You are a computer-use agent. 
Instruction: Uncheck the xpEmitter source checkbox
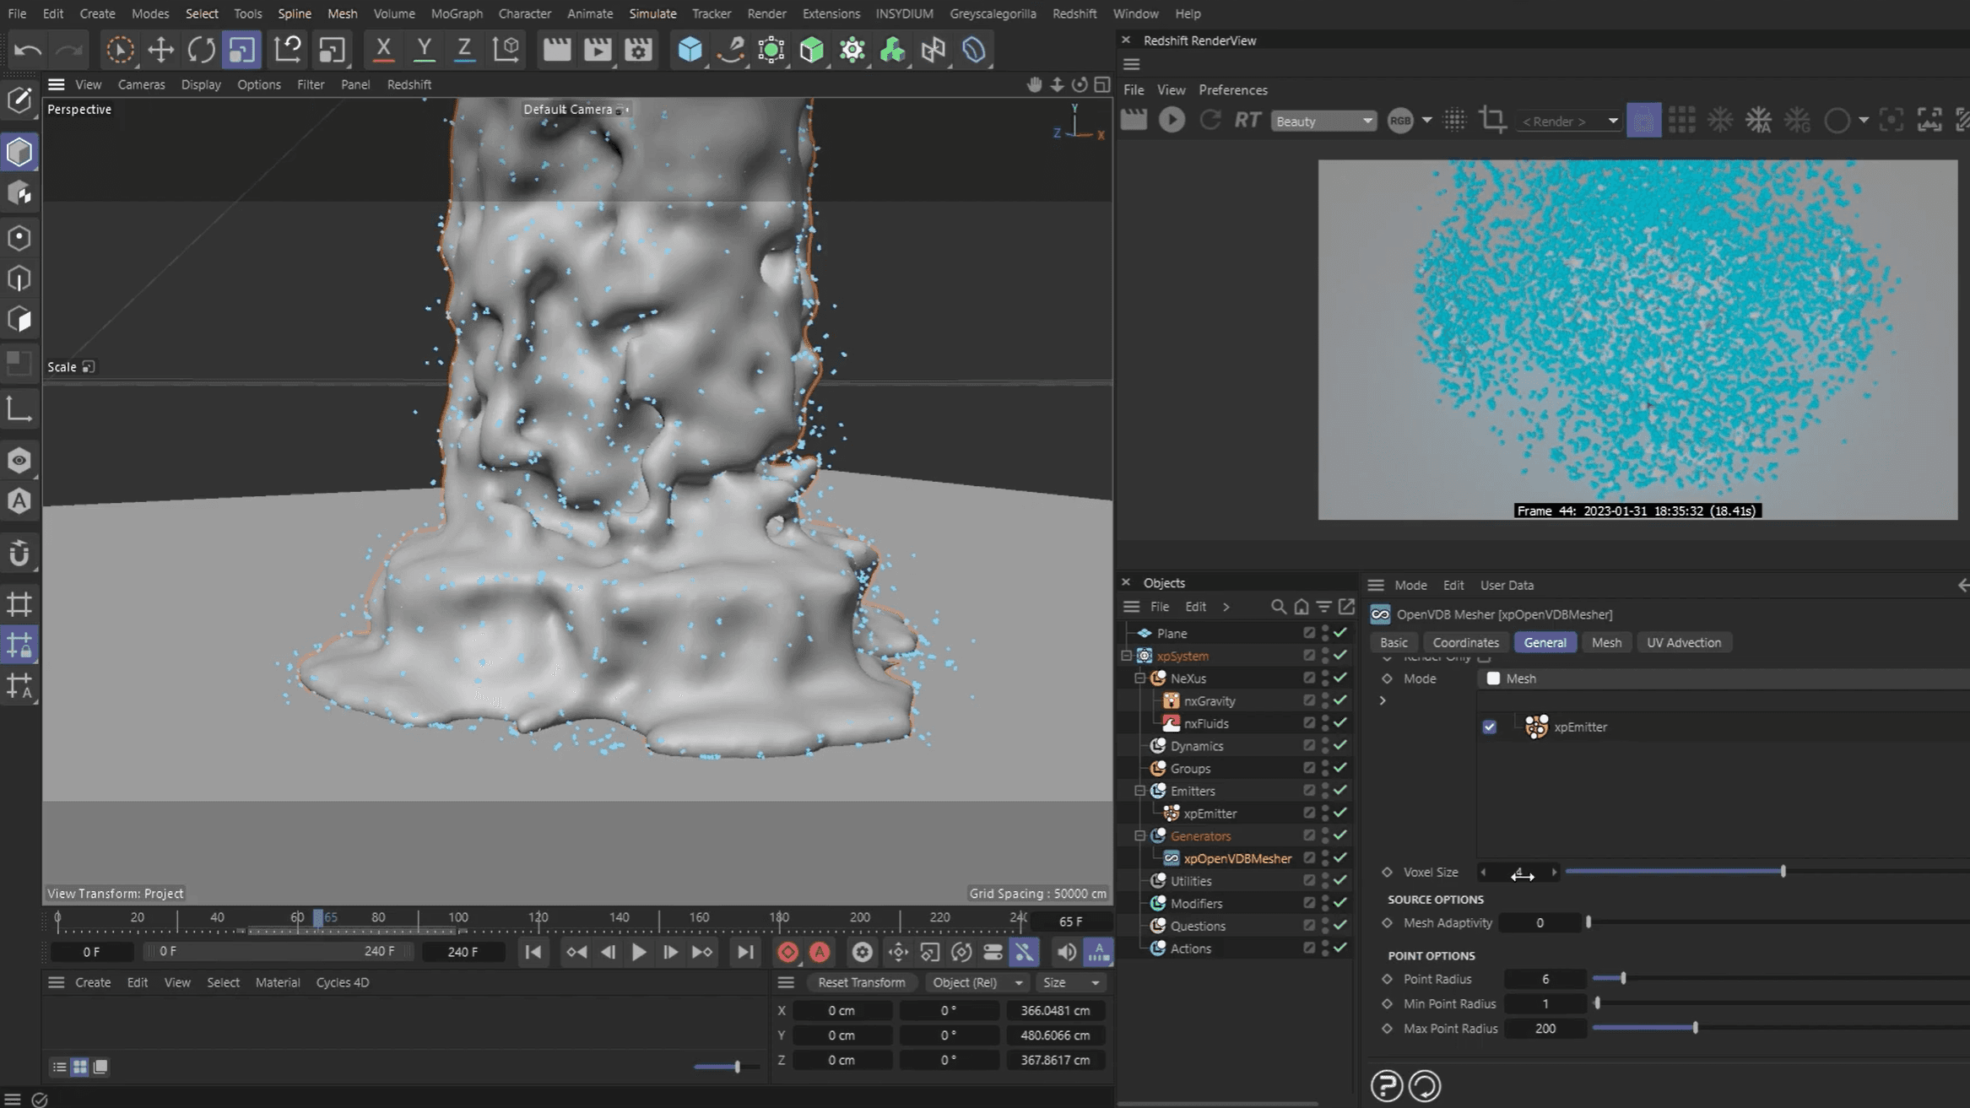(1489, 727)
